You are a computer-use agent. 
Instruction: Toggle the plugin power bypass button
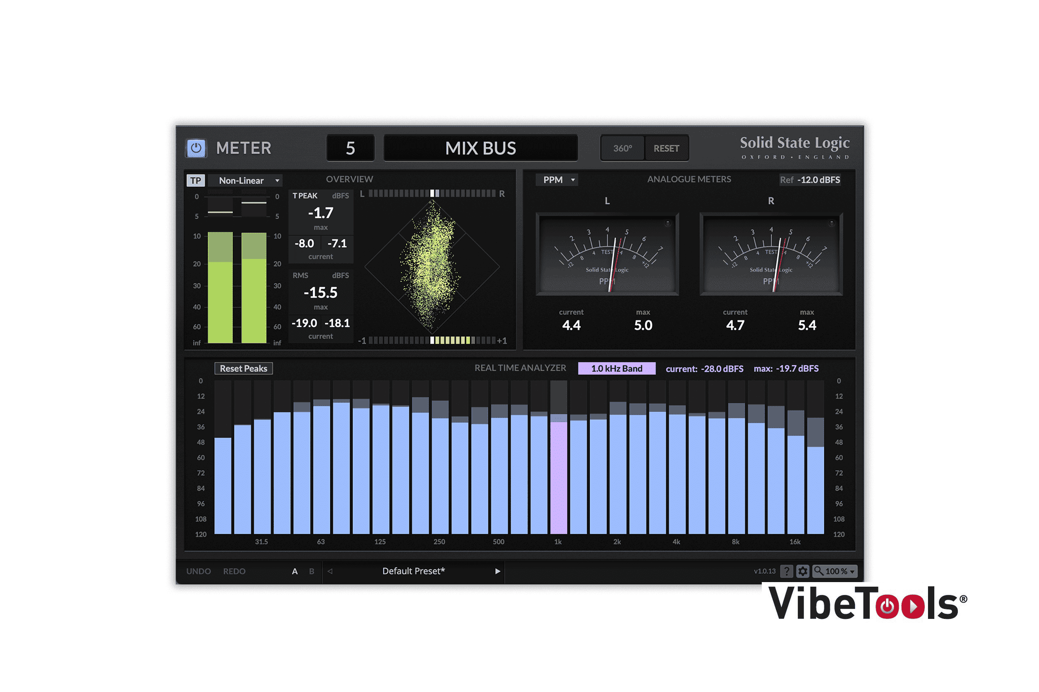(x=196, y=148)
